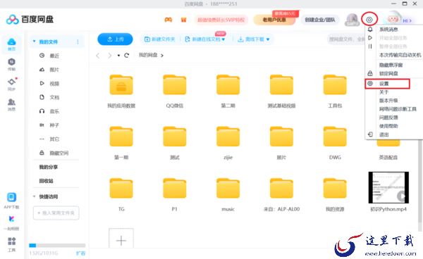The height and width of the screenshot is (259, 423).
Task: Click the back navigation arrow
Action: (98, 56)
